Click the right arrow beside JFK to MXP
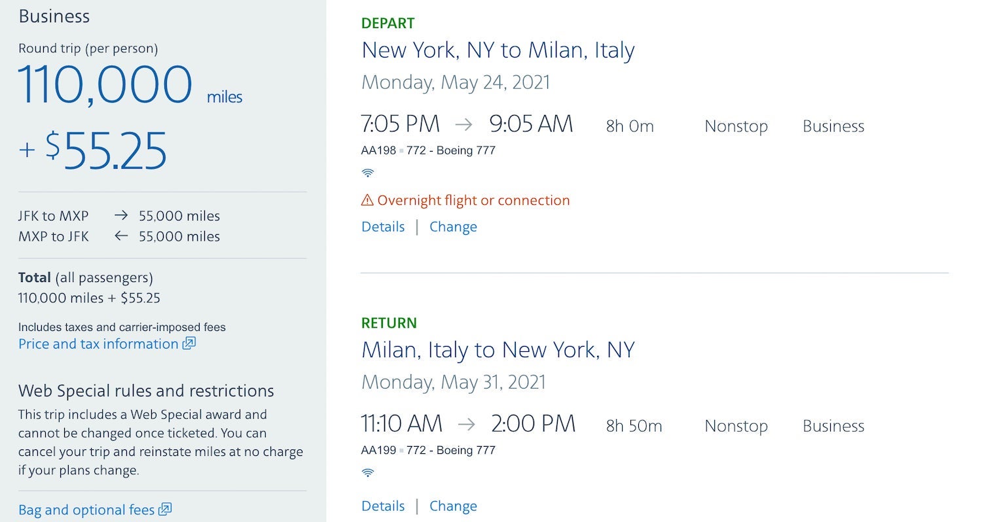This screenshot has width=982, height=522. pos(121,215)
